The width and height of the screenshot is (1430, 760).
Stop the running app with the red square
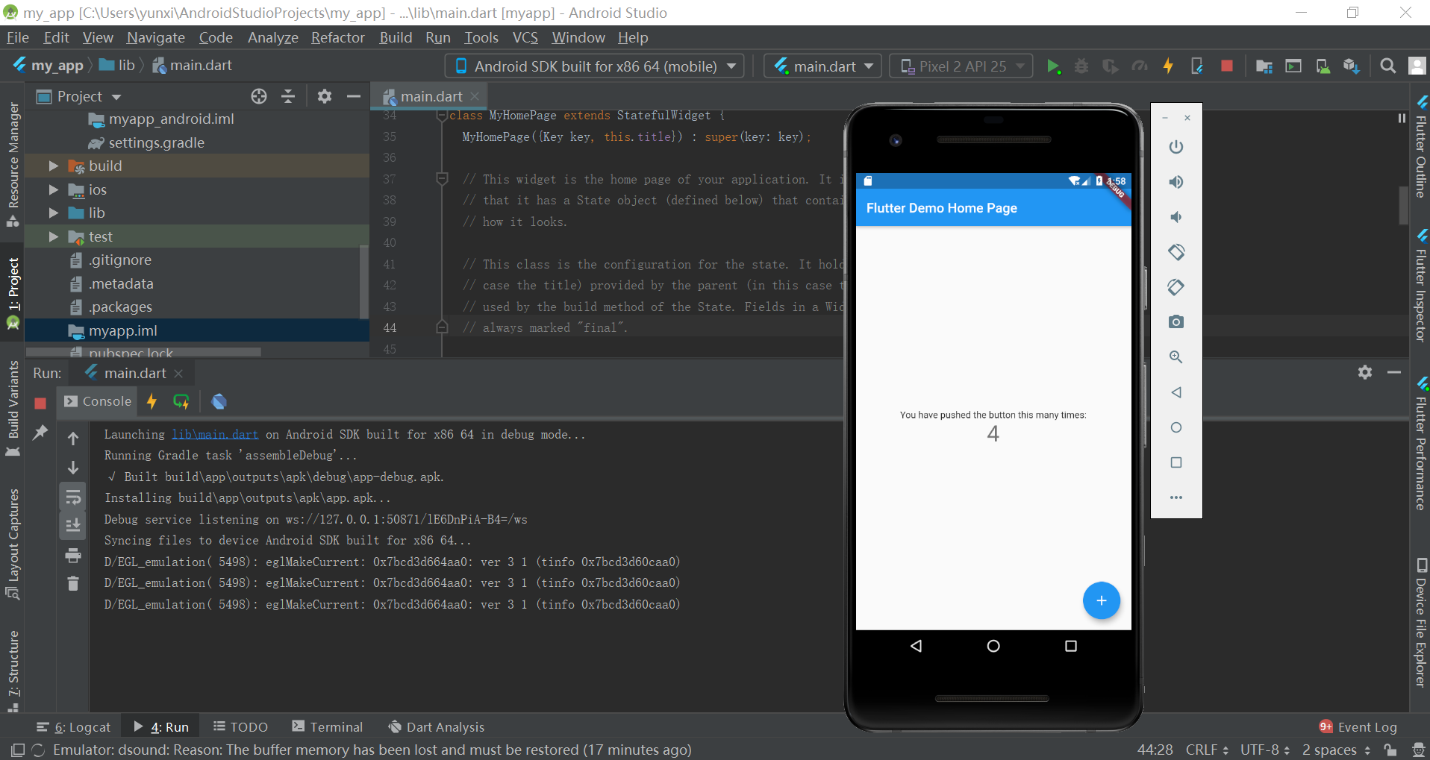click(1227, 66)
